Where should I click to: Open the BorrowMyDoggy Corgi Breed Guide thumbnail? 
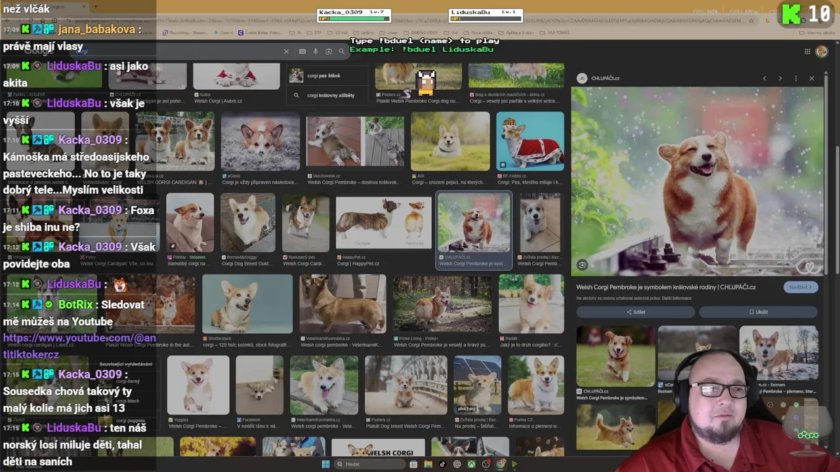247,223
